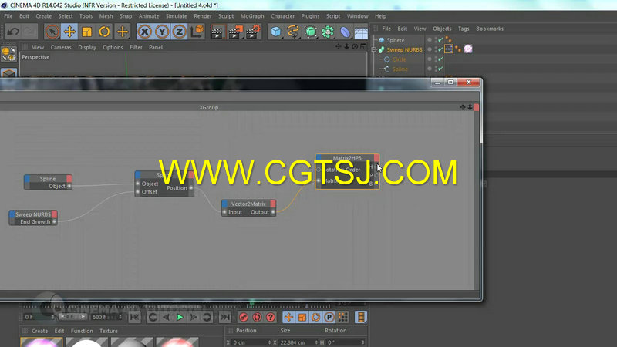The width and height of the screenshot is (617, 347).
Task: Select the pink material thumbnail
Action: pos(42,342)
